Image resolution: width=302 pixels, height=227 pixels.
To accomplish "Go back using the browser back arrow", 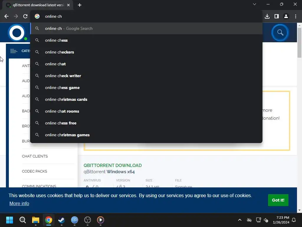I will click(x=6, y=17).
